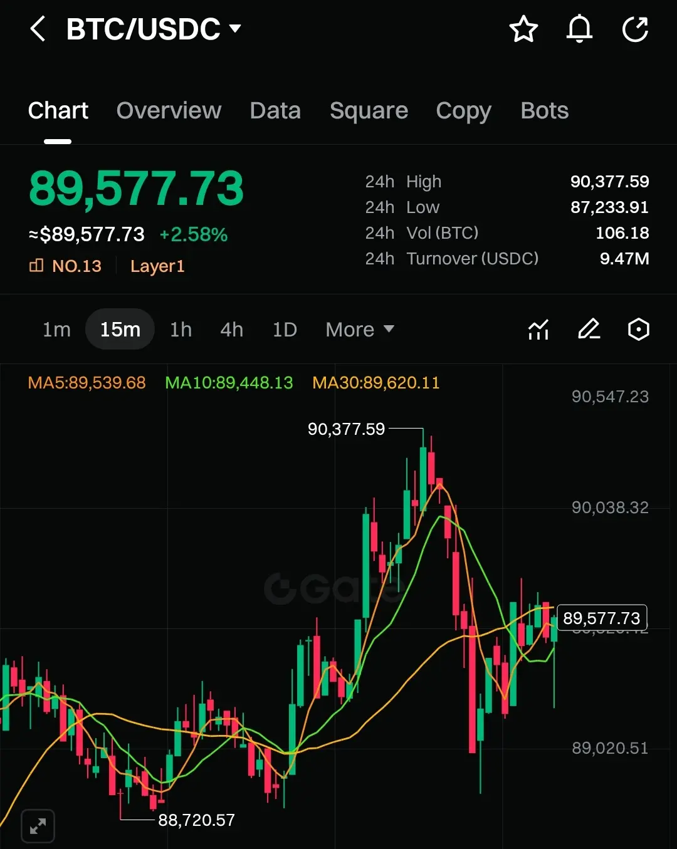
Task: Activate the drawing pencil tool
Action: pyautogui.click(x=589, y=329)
